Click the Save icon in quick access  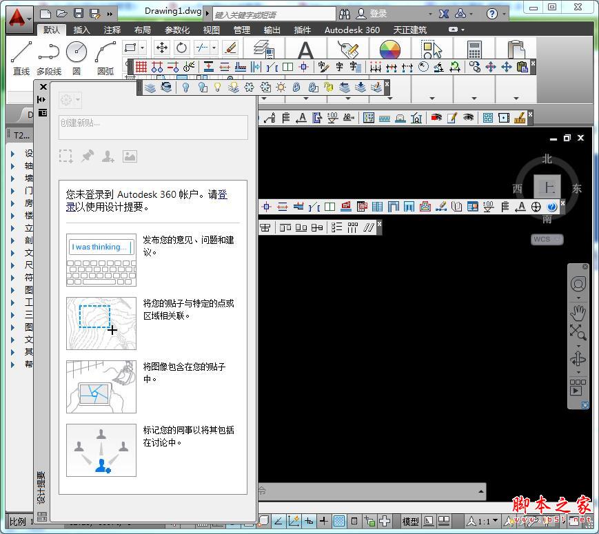[x=79, y=14]
